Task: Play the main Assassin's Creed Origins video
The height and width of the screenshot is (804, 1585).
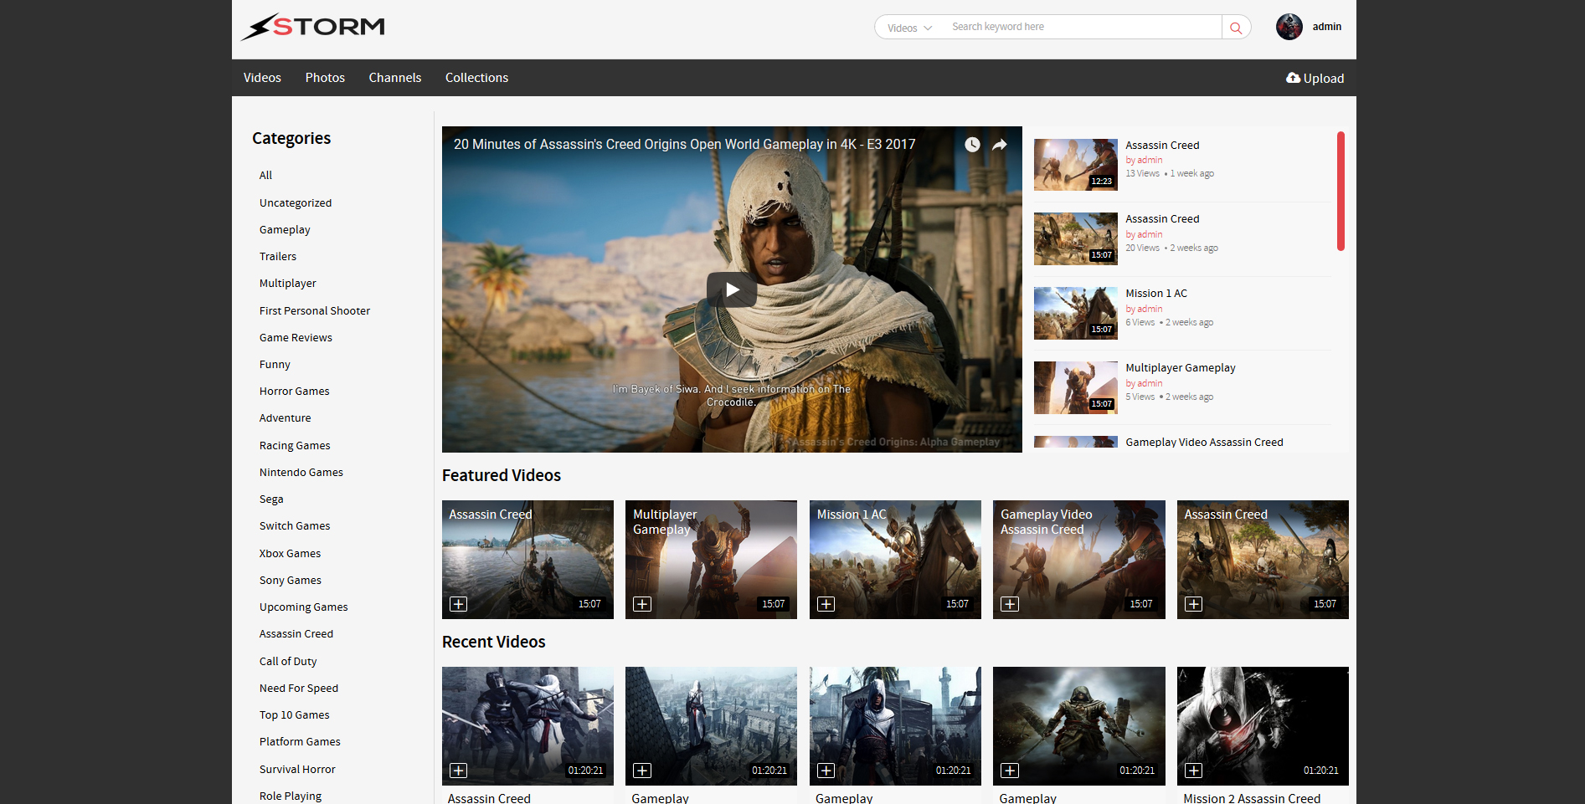Action: click(732, 289)
